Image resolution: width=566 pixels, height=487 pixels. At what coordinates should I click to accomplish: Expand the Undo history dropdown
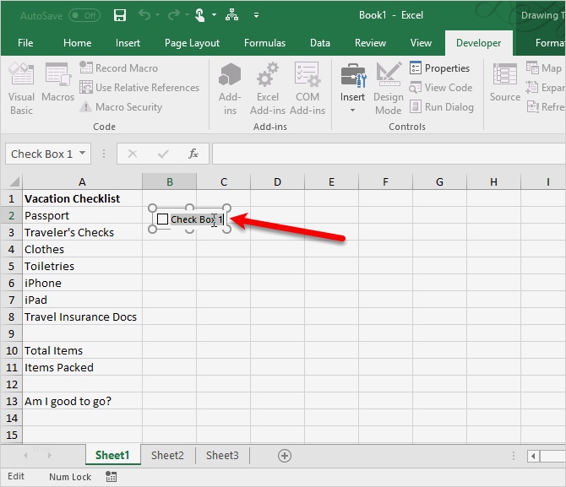tap(160, 15)
